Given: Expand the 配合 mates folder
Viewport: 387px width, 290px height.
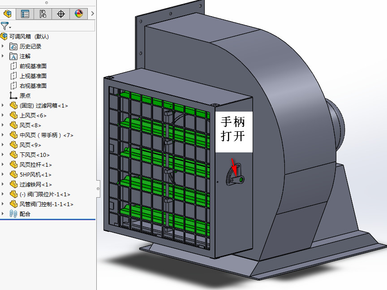Looking at the screenshot, I should (3, 214).
